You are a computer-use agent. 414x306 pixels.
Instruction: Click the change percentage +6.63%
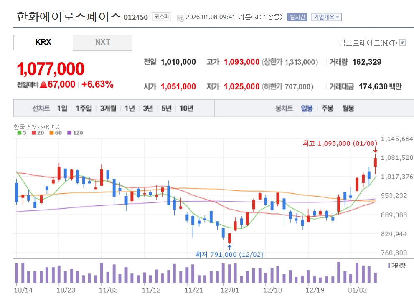point(97,84)
